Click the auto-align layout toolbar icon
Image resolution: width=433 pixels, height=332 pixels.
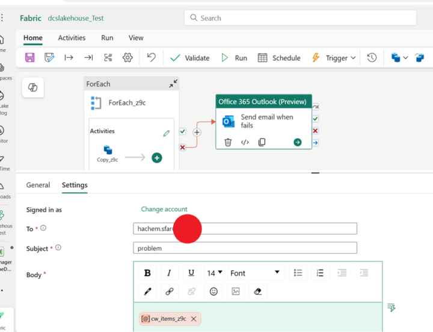point(108,58)
